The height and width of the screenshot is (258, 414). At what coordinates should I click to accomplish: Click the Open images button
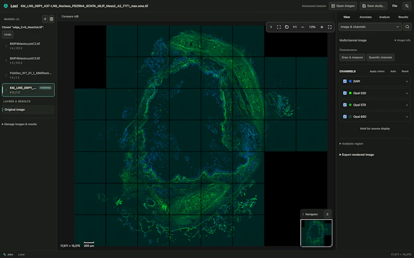click(343, 6)
